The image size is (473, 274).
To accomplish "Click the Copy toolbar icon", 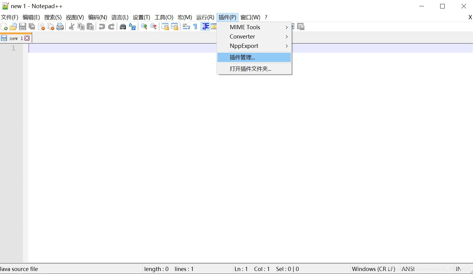I will tap(81, 27).
